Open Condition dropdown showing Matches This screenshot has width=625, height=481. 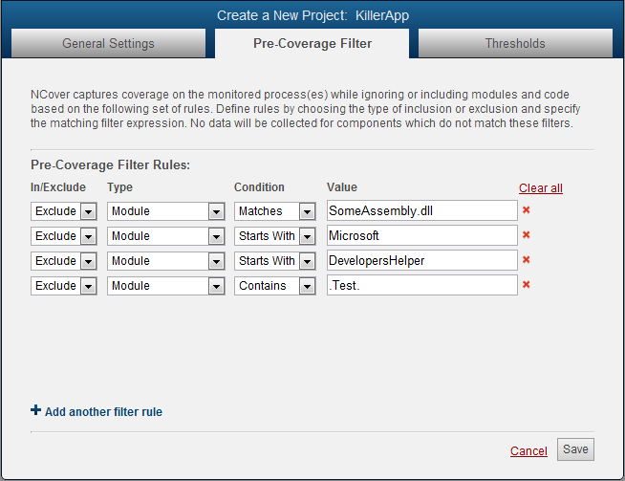(x=307, y=211)
